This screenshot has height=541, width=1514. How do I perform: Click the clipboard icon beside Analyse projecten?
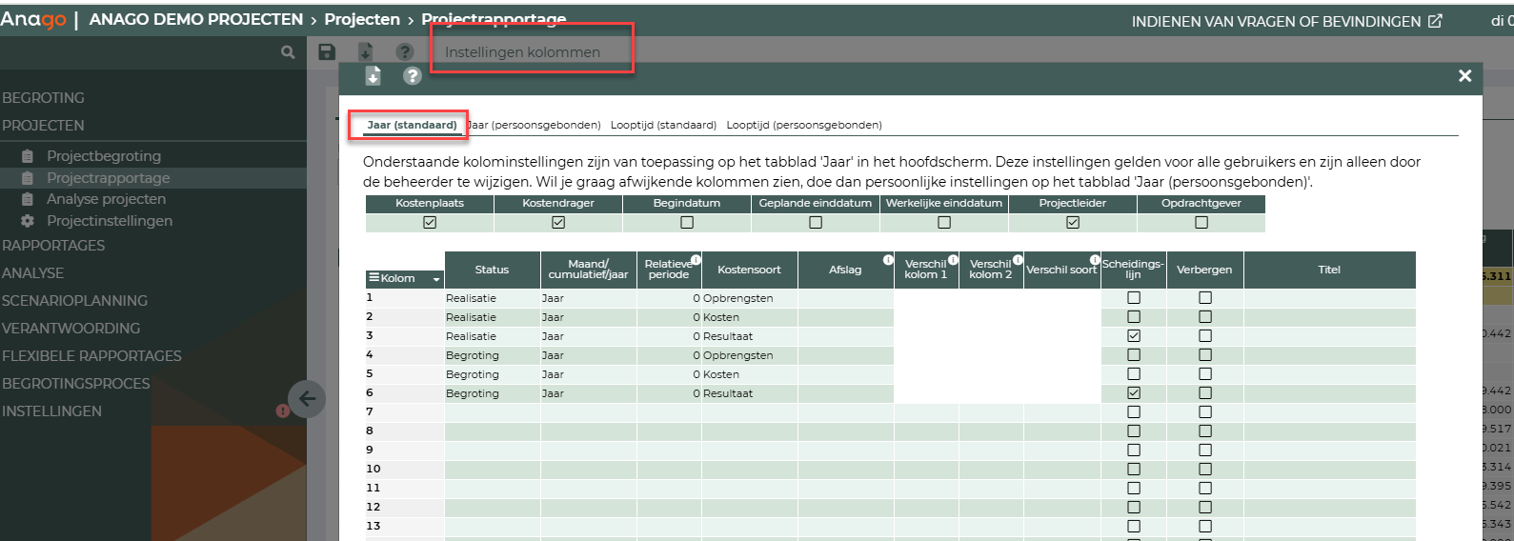(x=28, y=199)
